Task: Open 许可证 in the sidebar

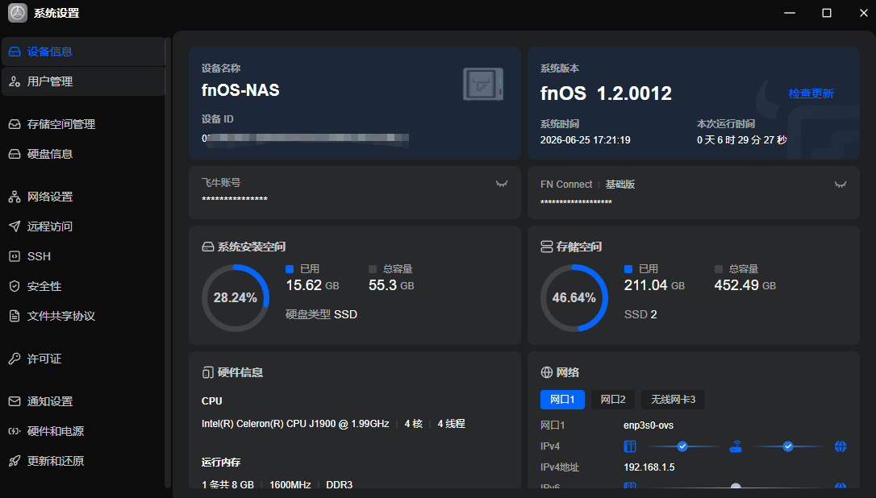Action: coord(84,359)
